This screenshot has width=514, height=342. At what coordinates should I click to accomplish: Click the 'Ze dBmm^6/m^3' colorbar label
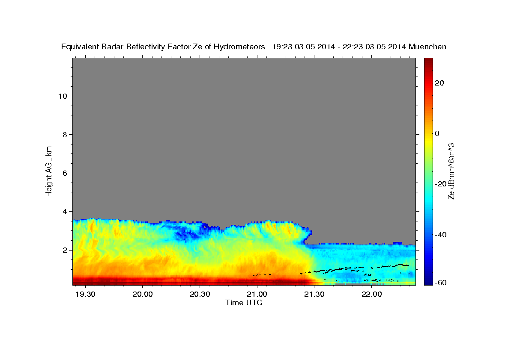(451, 171)
